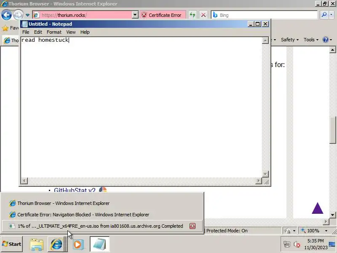Click the IE forward navigation arrow

point(18,15)
